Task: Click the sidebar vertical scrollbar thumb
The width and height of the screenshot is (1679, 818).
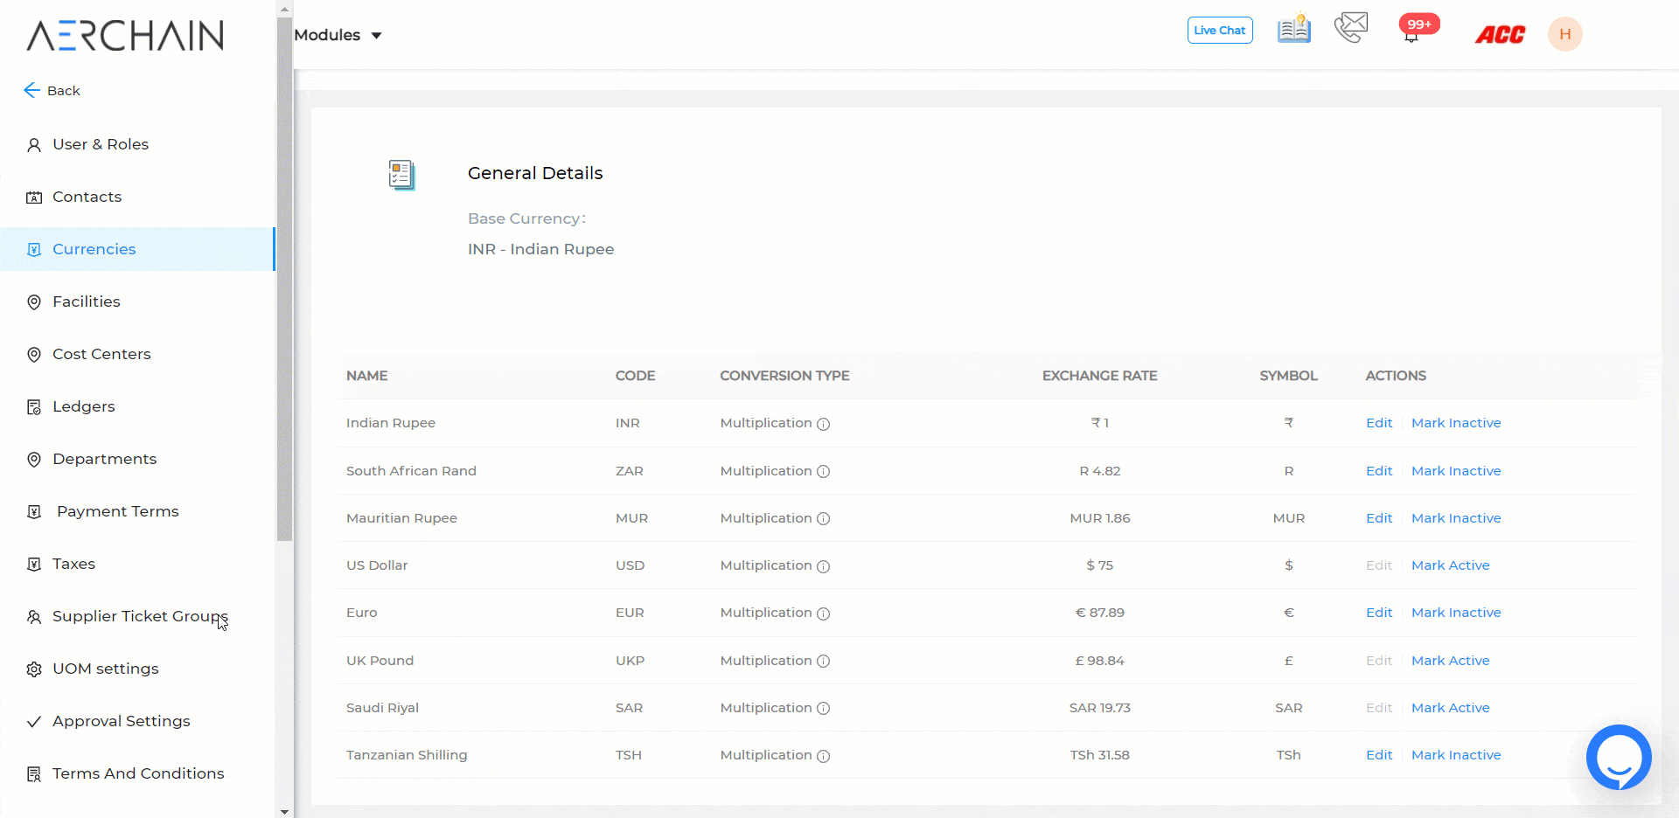Action: click(284, 279)
